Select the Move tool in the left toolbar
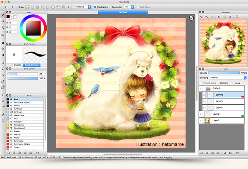The image size is (248, 169). (x=3, y=35)
